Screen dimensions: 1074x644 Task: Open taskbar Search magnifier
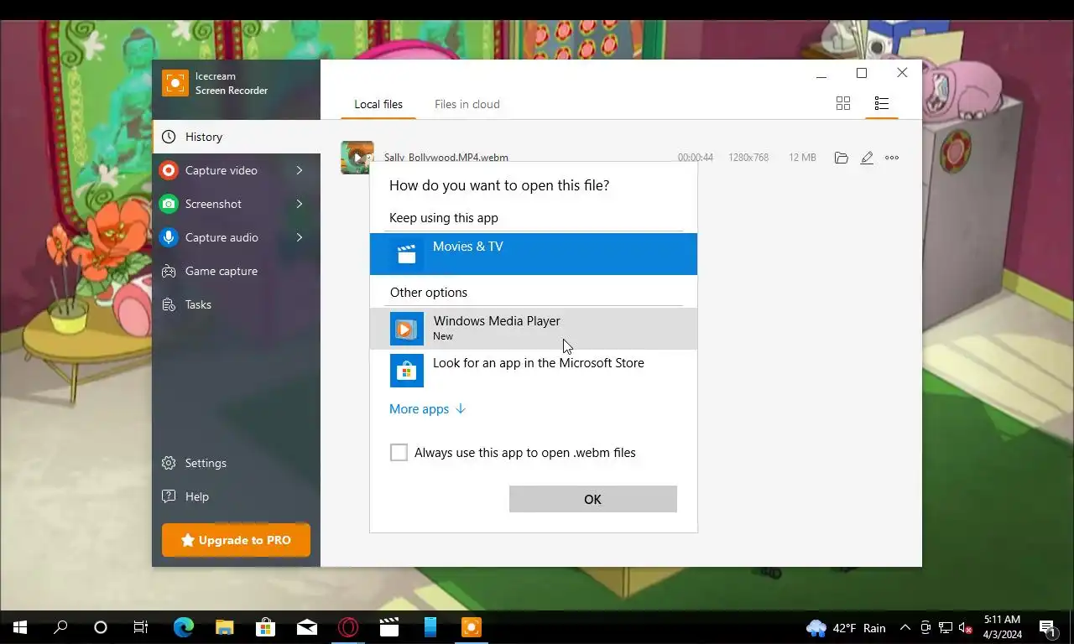click(x=60, y=627)
